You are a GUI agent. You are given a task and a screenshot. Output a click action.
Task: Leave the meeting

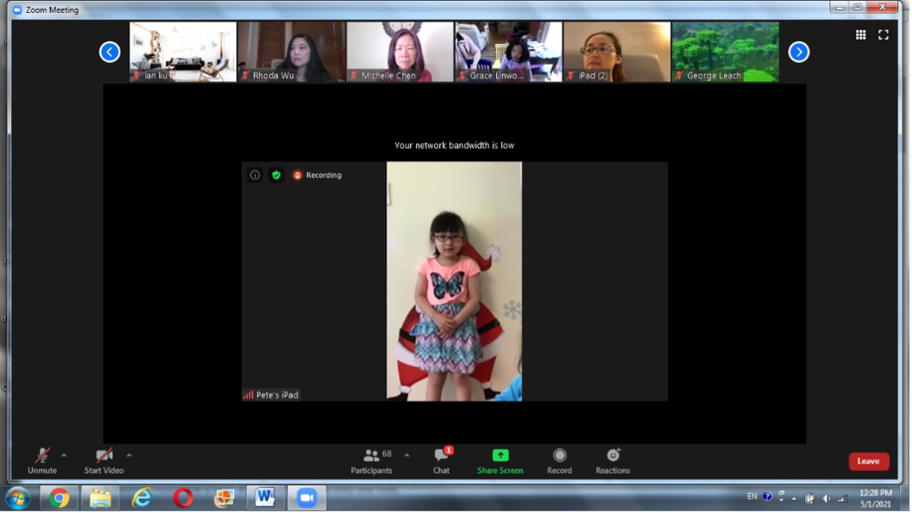coord(868,461)
